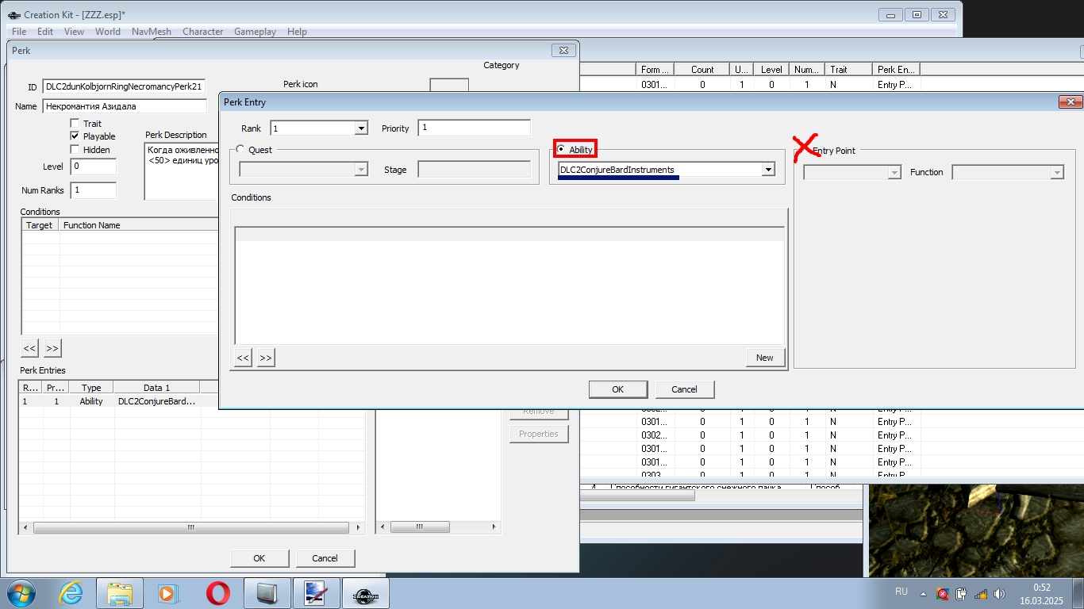The image size is (1084, 609).
Task: Click the Priority input field
Action: (x=474, y=128)
